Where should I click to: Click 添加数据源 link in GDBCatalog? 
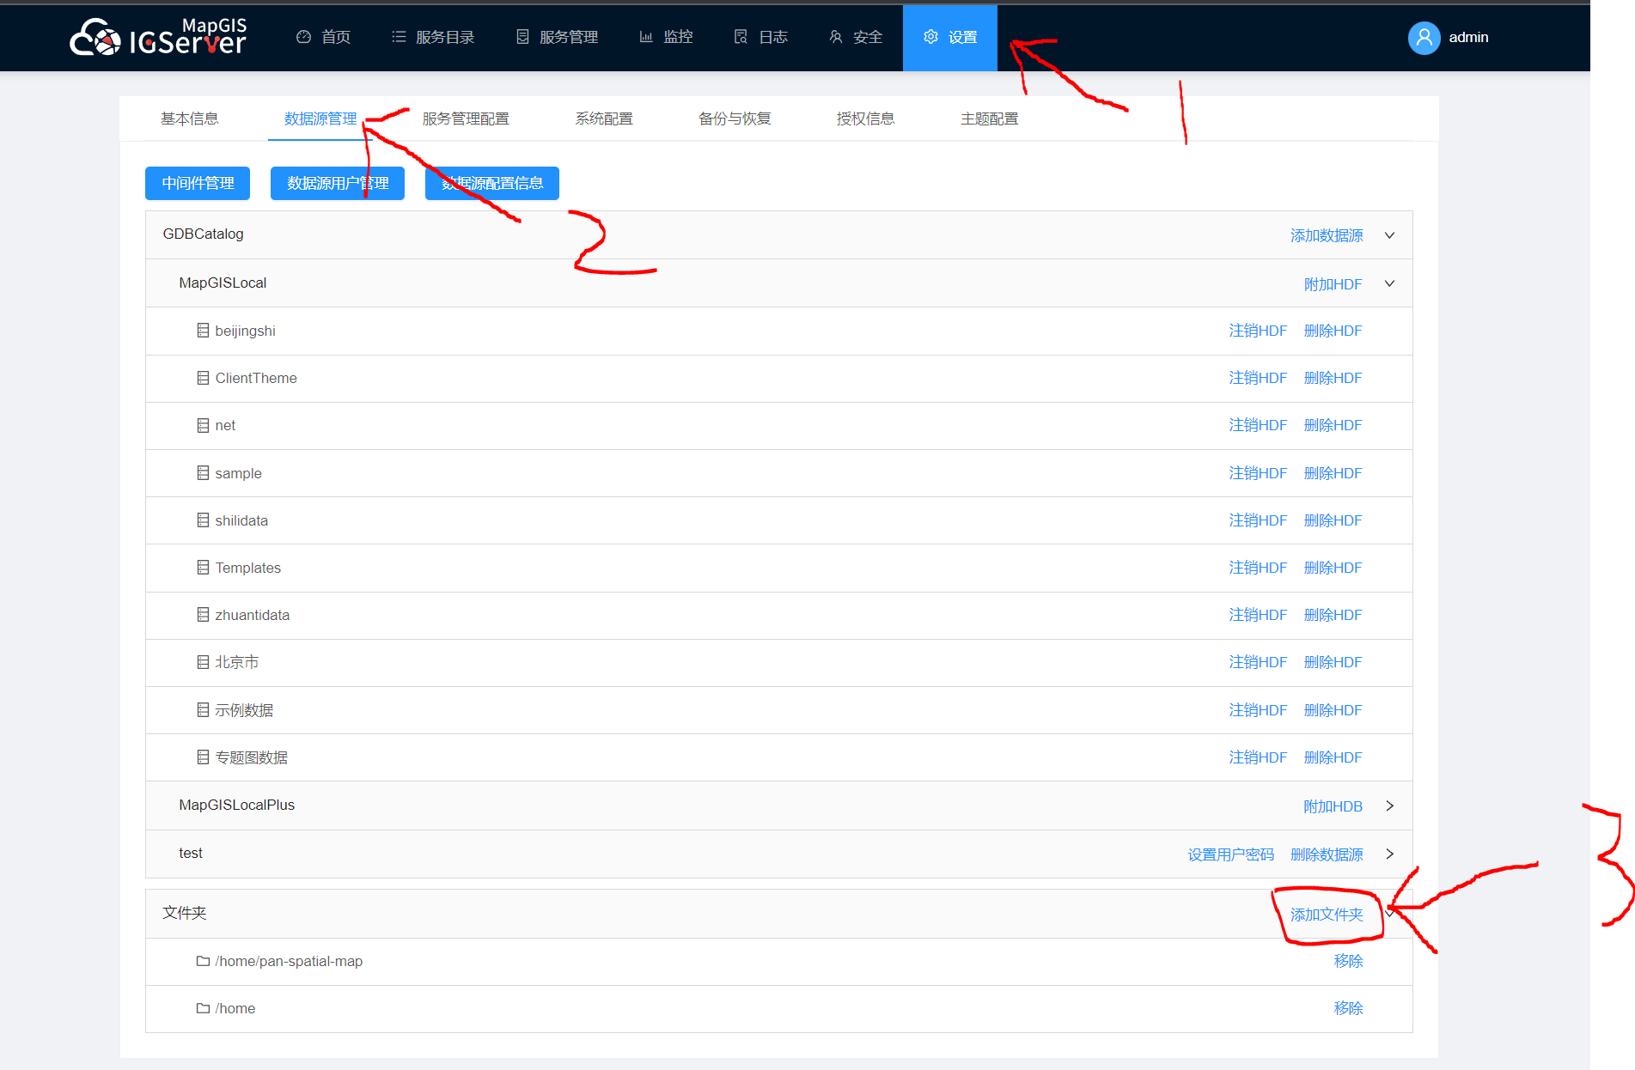pyautogui.click(x=1327, y=235)
